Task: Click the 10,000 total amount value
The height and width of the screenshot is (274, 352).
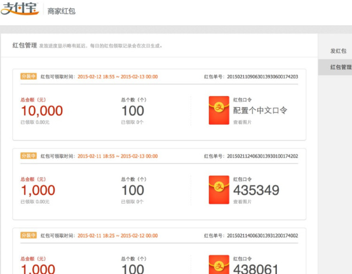Action: click(x=41, y=111)
